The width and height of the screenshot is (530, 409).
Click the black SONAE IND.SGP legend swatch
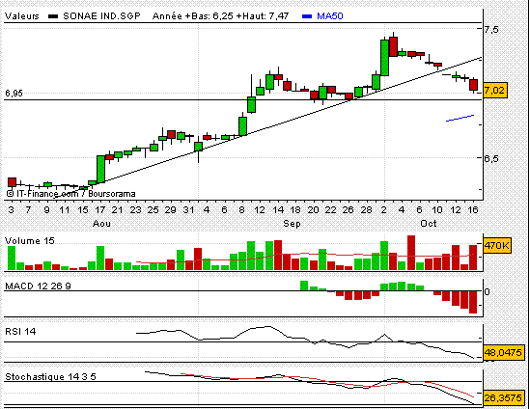click(53, 16)
